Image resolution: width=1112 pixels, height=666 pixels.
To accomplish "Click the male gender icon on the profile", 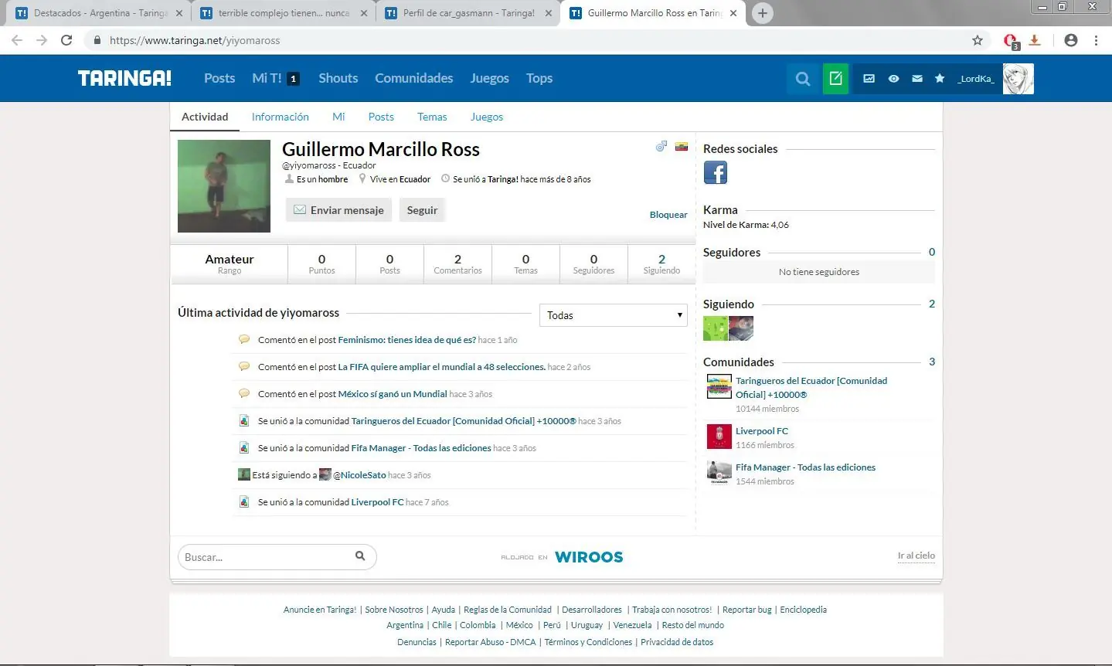I will (x=661, y=145).
